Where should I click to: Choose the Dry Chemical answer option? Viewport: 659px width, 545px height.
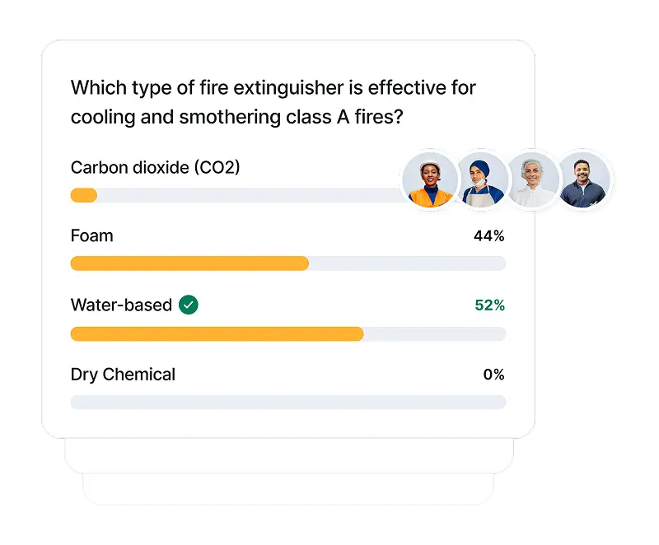pyautogui.click(x=123, y=375)
